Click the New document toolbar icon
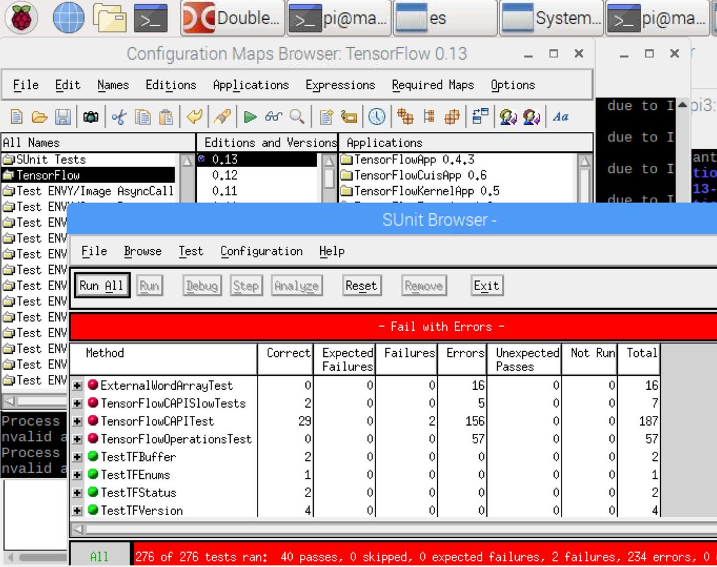Screen dimensions: 717x567 click(x=17, y=117)
